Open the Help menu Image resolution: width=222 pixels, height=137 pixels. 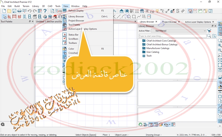point(85,6)
